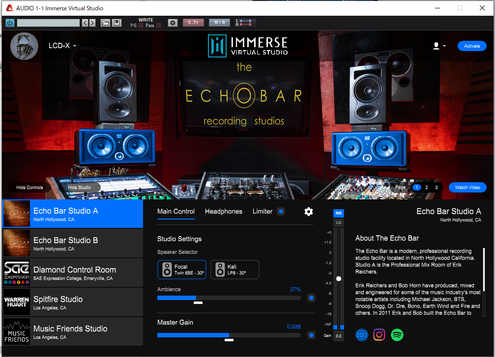Open preset with the folder icon
495x357 pixels.
click(106, 23)
